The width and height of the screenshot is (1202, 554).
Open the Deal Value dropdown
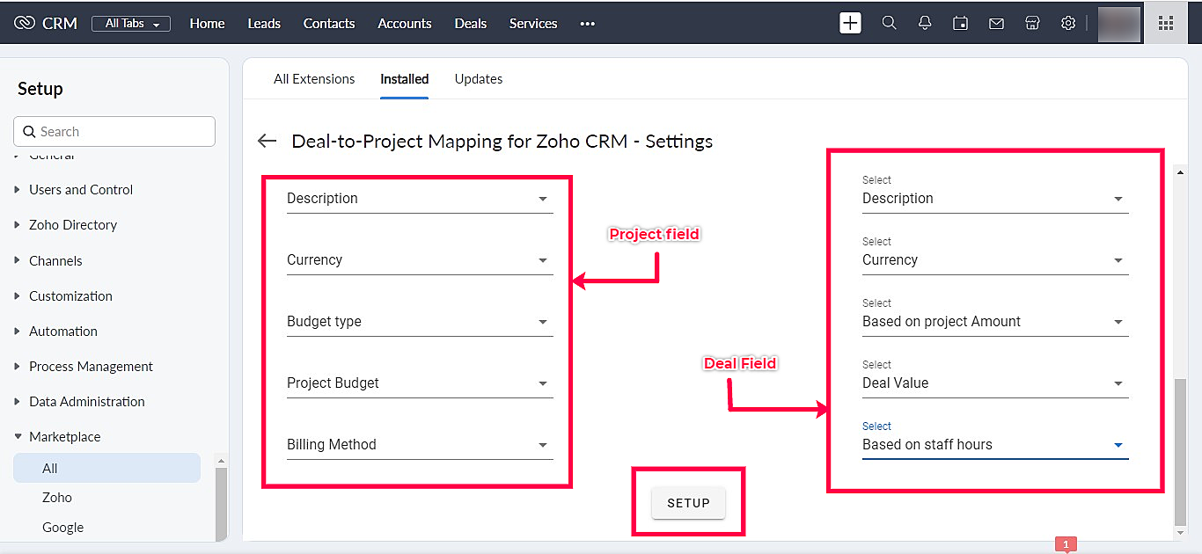(995, 383)
